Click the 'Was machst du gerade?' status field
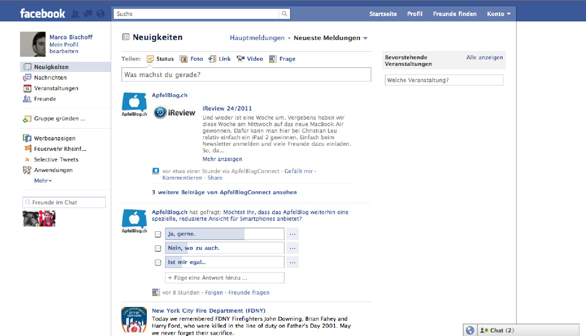Viewport: 586px width, 336px height. [x=246, y=75]
